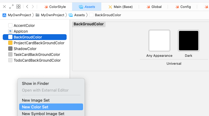Image resolution: width=209 pixels, height=116 pixels.
Task: Click the folder icon in breadcrumb
Action: click(x=37, y=15)
